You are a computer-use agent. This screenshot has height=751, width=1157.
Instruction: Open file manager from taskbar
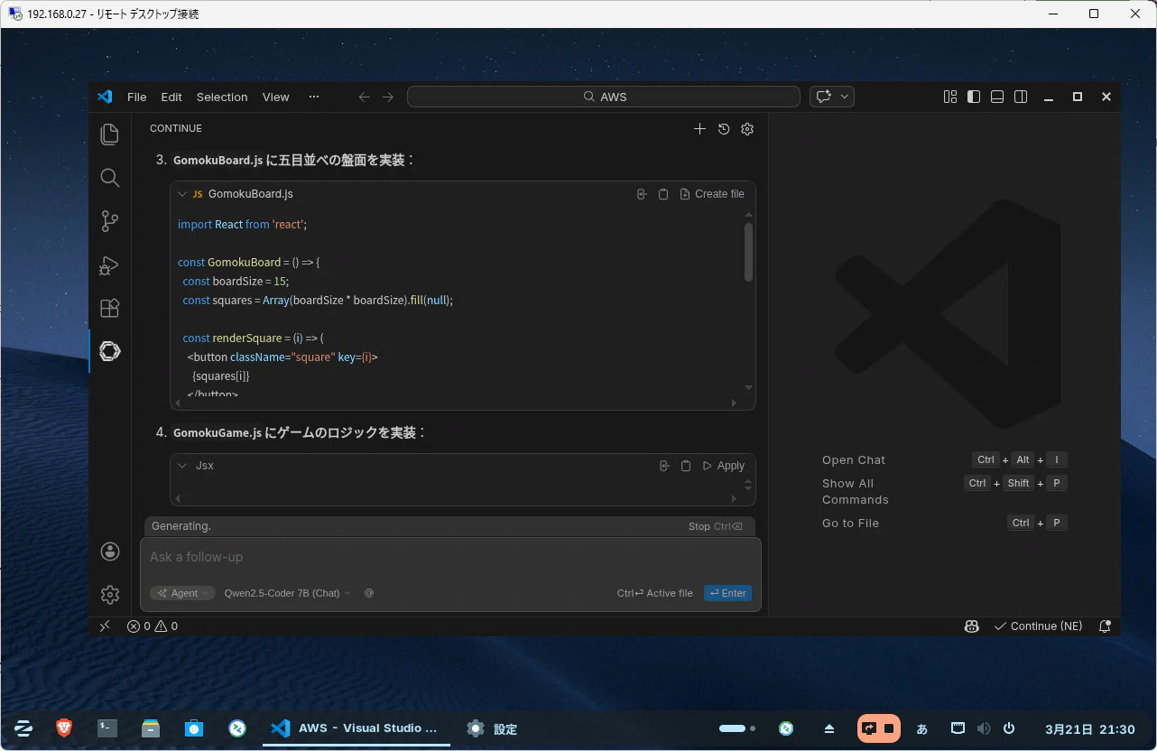point(151,728)
